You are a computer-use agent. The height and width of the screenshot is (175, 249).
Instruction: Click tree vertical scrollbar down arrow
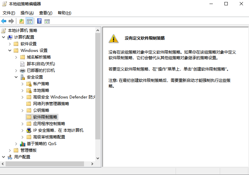[98, 158]
